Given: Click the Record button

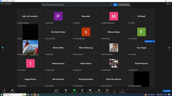Looking at the screenshot, I should tap(82, 91).
